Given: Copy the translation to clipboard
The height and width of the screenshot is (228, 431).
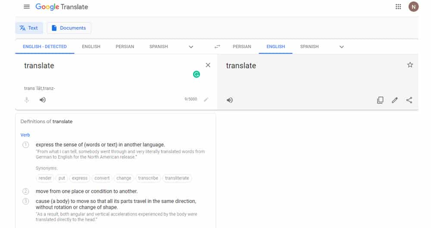Looking at the screenshot, I should pyautogui.click(x=380, y=100).
